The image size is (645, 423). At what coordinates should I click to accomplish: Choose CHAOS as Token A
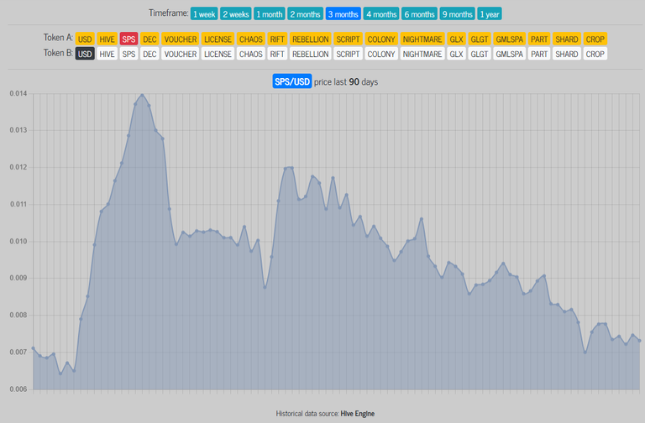click(x=250, y=39)
